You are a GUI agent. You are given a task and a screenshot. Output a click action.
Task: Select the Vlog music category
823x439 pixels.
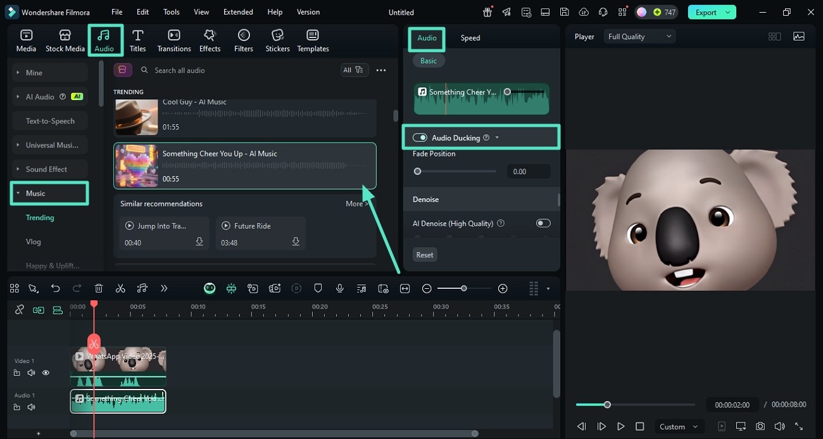[34, 242]
